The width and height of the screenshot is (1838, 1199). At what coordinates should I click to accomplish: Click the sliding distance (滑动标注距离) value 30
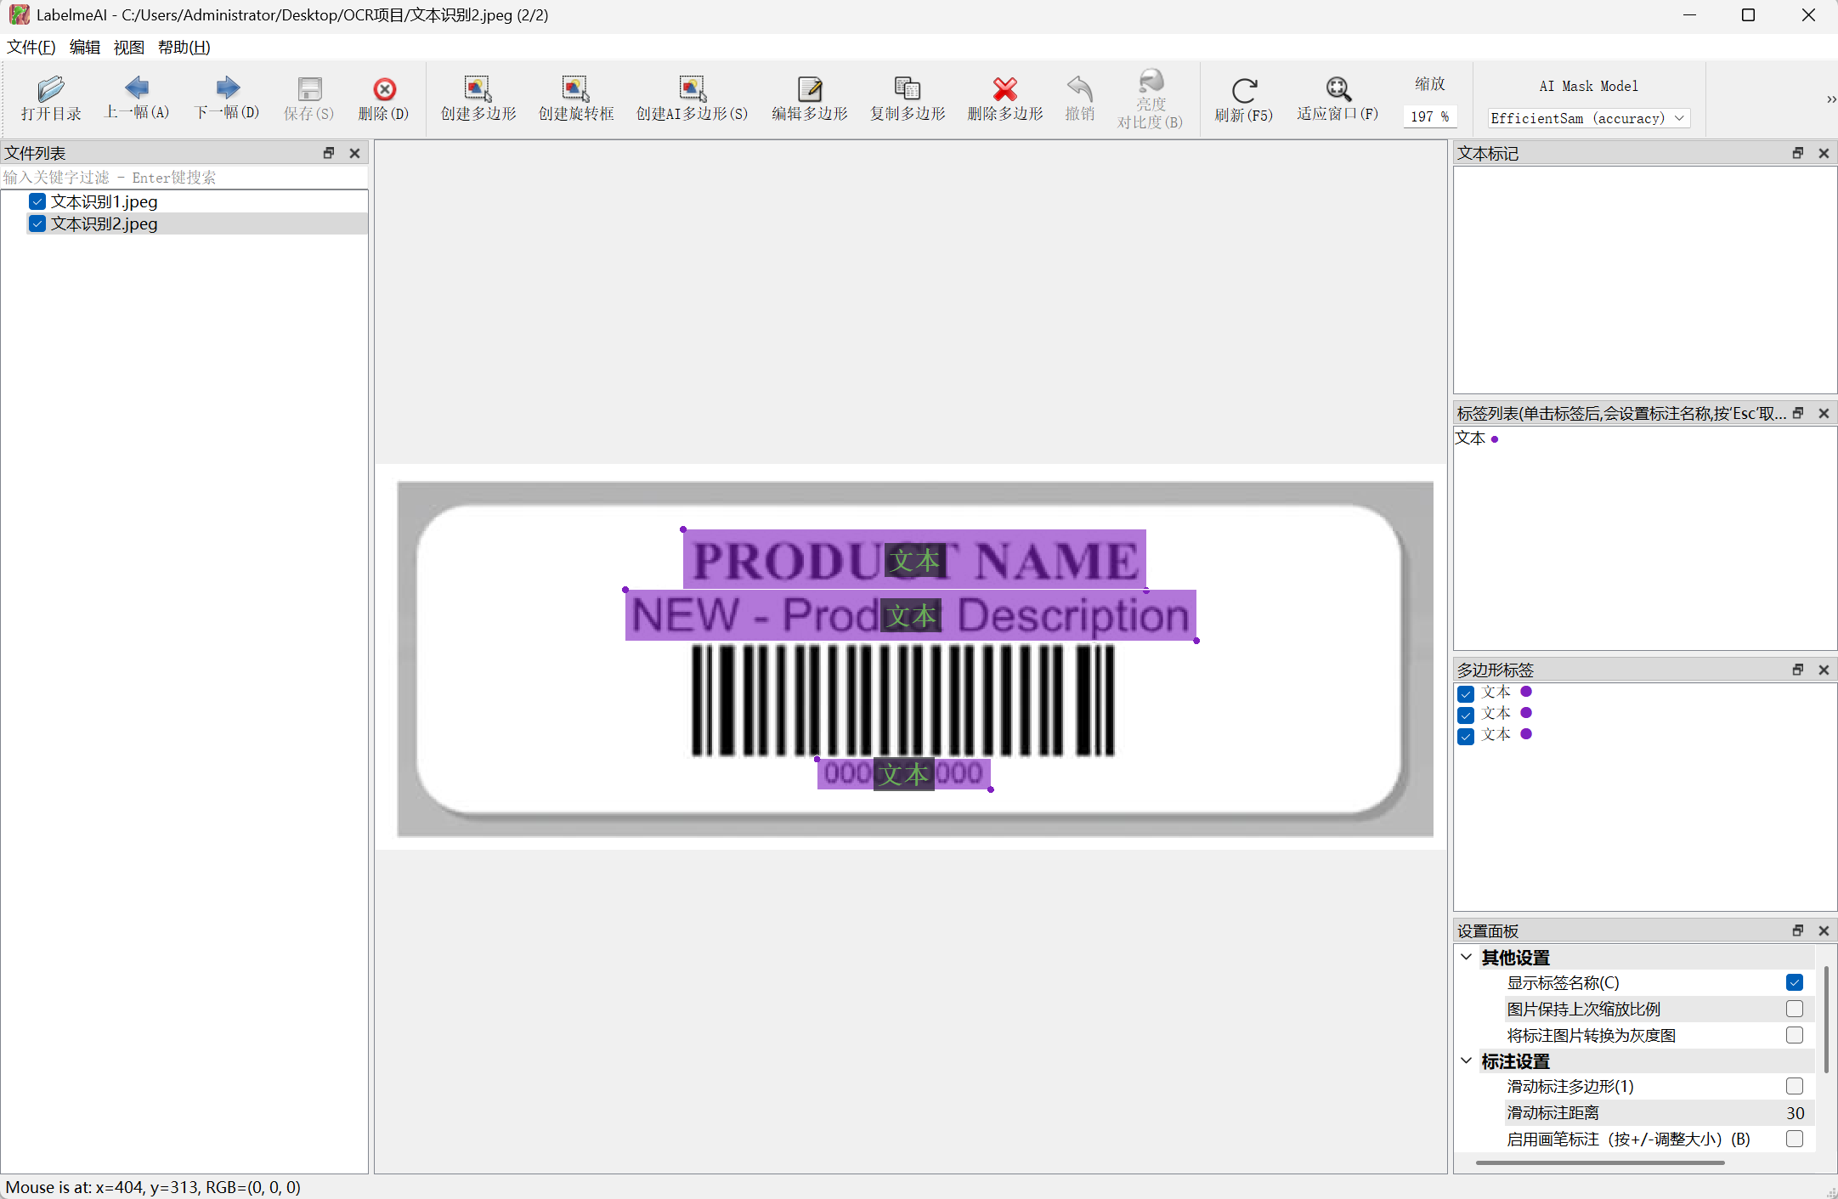pyautogui.click(x=1795, y=1113)
